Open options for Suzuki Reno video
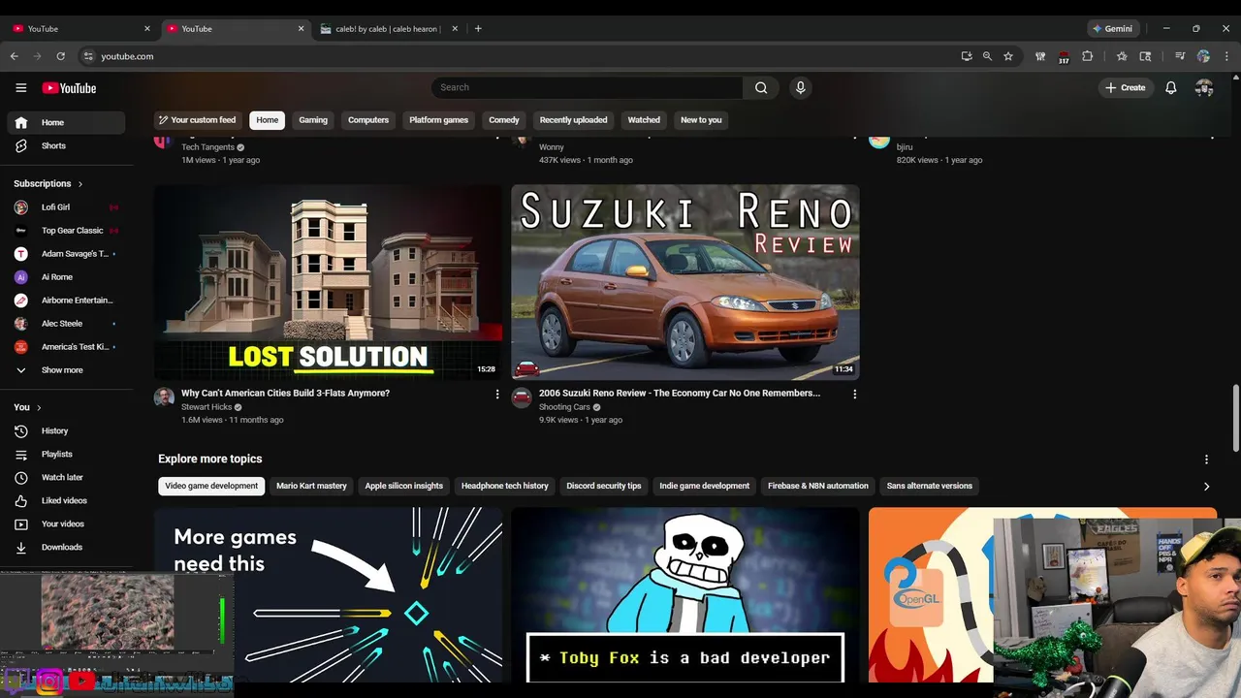This screenshot has height=698, width=1241. coord(854,395)
